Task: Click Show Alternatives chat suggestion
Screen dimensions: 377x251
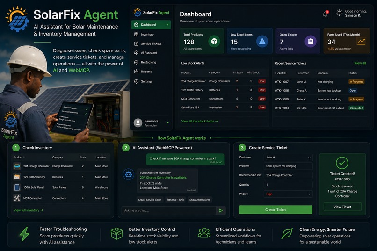Action: [200, 200]
